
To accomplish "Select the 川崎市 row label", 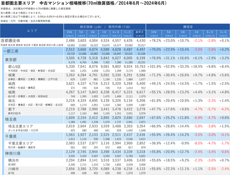I will tap(13, 169).
